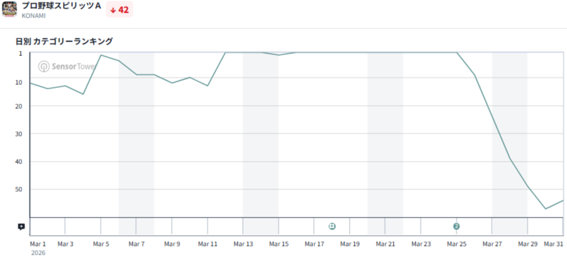Open the update event marker near Mar 18
The image size is (567, 259).
[332, 226]
